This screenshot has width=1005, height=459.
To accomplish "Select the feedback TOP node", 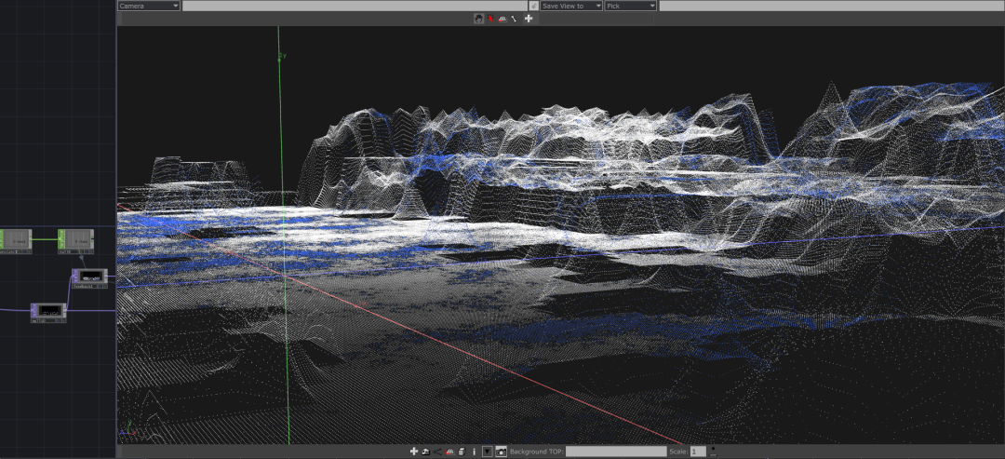I will pos(89,277).
